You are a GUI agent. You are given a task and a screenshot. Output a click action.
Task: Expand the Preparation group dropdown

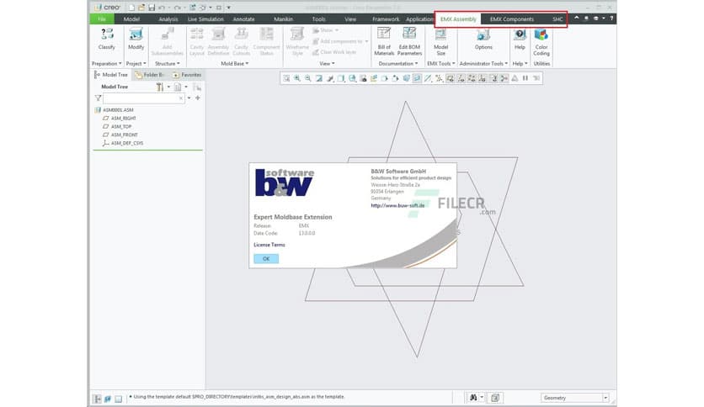pyautogui.click(x=107, y=64)
